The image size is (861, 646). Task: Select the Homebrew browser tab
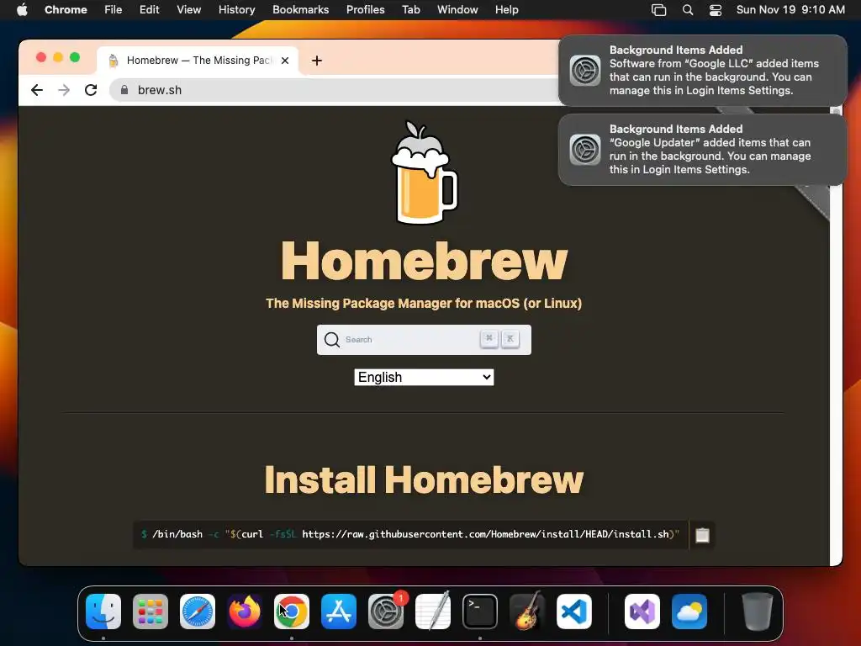click(198, 61)
